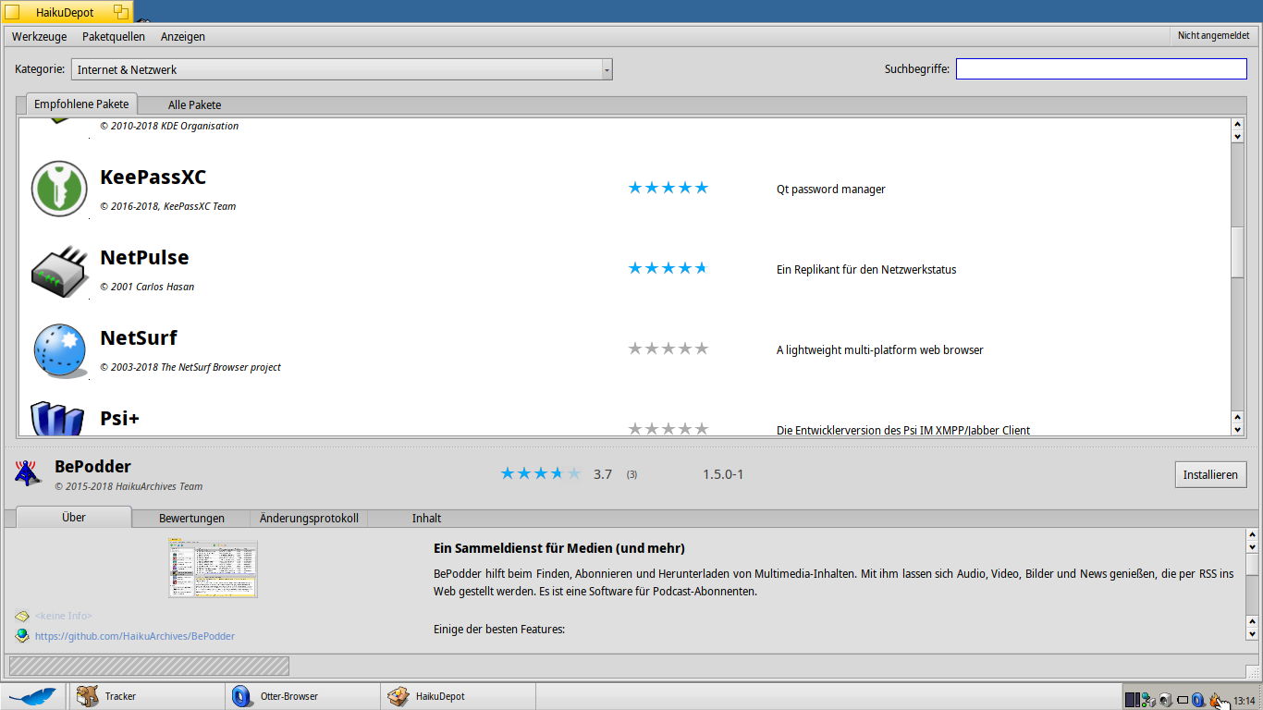Image resolution: width=1263 pixels, height=710 pixels.
Task: Click the Deskbar clock showing 13:14
Action: click(x=1244, y=701)
